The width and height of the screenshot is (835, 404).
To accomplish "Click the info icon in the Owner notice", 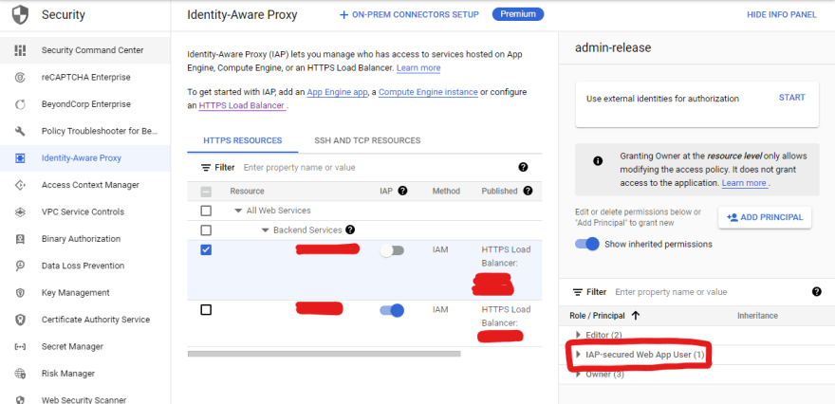I will (598, 161).
